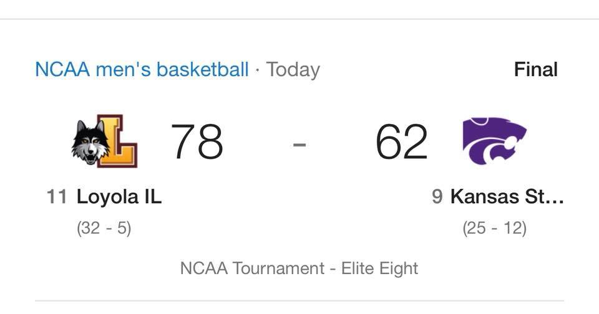Click the divider line below the score card

tap(299, 301)
